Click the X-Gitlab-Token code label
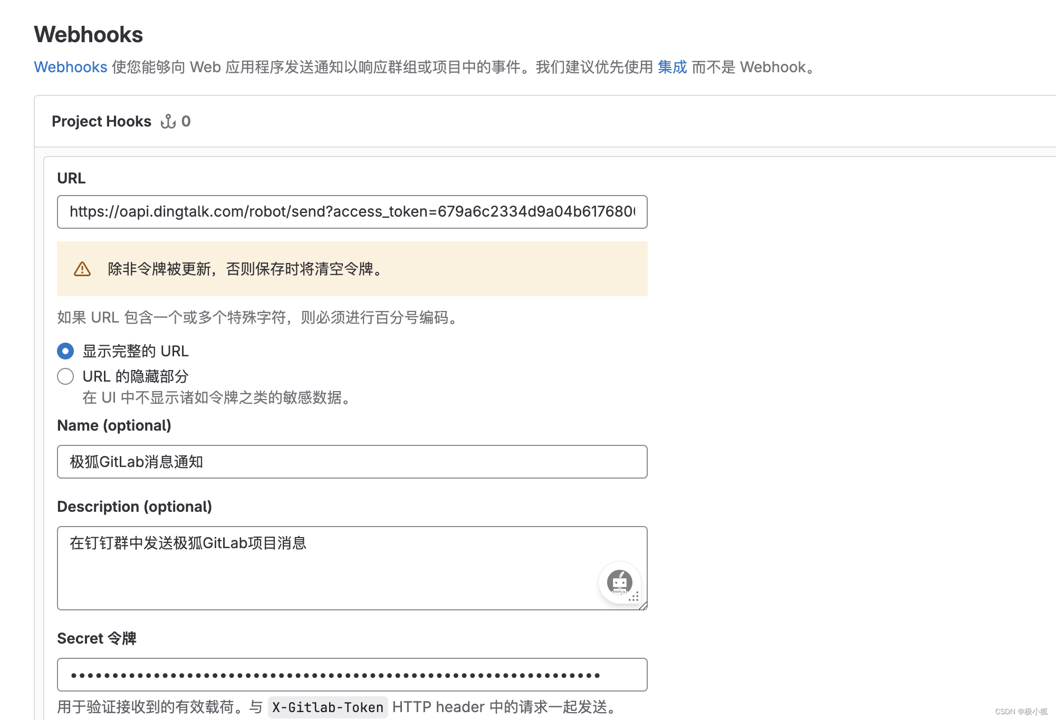The width and height of the screenshot is (1056, 720). pos(328,707)
